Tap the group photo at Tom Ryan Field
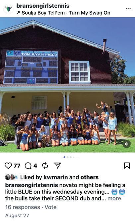The image size is (135, 223). click(67, 85)
